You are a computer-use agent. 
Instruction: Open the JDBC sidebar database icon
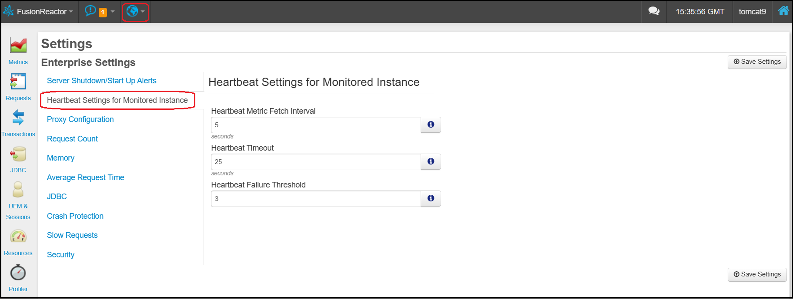point(18,154)
